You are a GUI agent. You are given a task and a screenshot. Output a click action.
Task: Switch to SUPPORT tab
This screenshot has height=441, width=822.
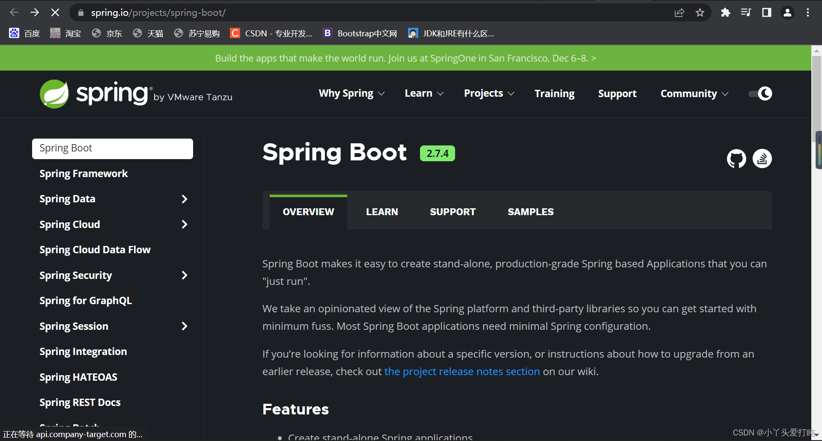coord(453,212)
